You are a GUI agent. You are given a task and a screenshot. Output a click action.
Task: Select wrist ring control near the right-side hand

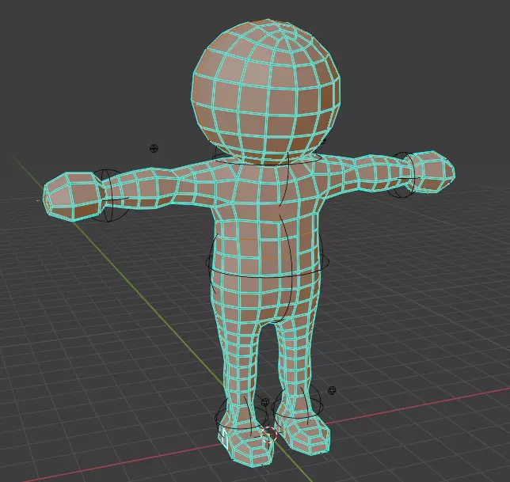pos(405,175)
